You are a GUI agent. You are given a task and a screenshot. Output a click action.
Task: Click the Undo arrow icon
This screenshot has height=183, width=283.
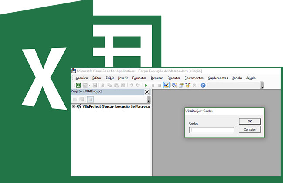(x=131, y=85)
